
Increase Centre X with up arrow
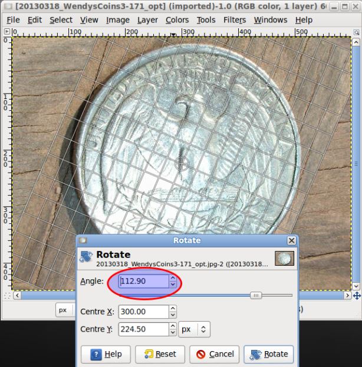pos(173,308)
